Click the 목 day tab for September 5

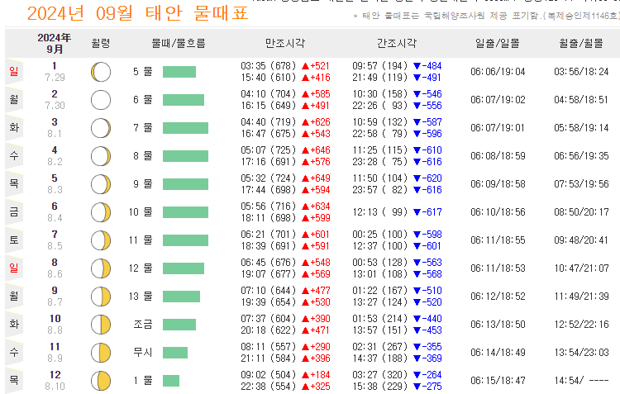(14, 183)
